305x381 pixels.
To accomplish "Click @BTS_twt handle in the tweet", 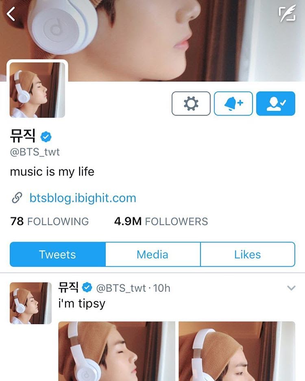I will pos(121,288).
